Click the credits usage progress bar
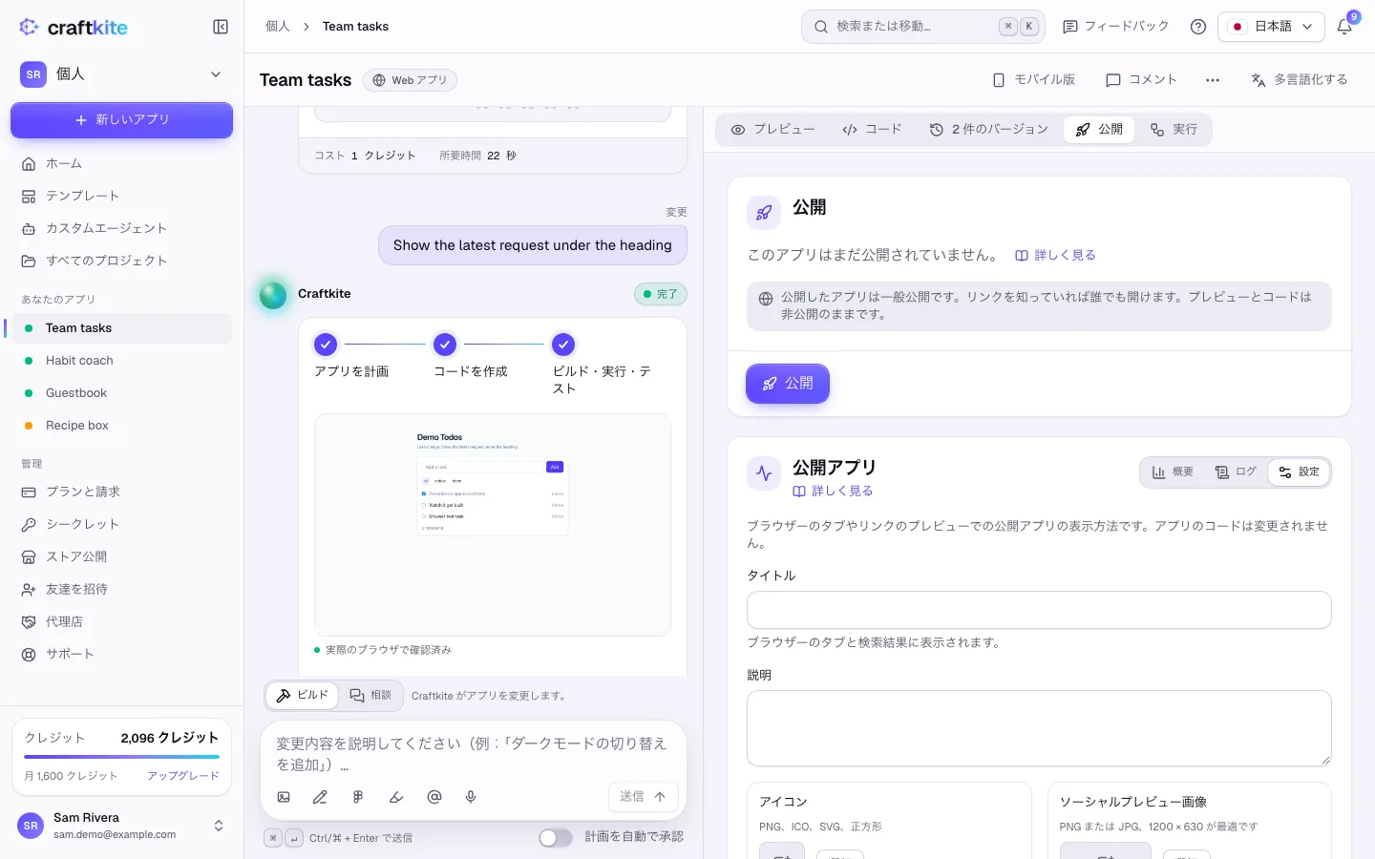 click(121, 757)
